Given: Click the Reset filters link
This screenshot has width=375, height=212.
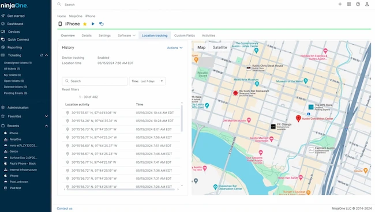Looking at the screenshot, I should coord(70,89).
